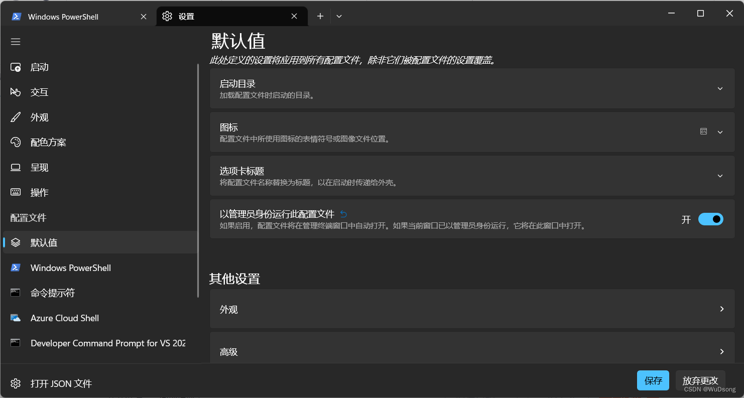This screenshot has width=744, height=398.
Task: Select the 启动 (Startup) sidebar icon
Action: pos(16,67)
